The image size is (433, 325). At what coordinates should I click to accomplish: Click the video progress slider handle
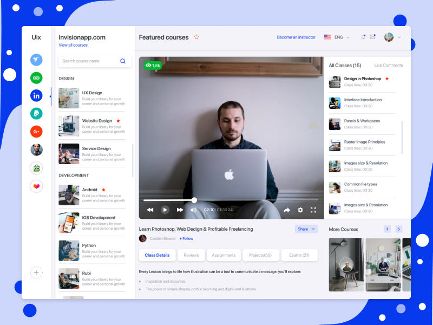point(194,200)
